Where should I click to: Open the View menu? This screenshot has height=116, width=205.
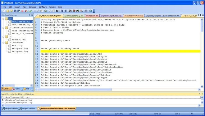pyautogui.click(x=25, y=7)
